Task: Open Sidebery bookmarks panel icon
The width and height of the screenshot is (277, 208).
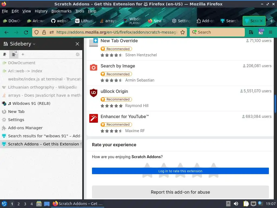Action: click(5, 54)
